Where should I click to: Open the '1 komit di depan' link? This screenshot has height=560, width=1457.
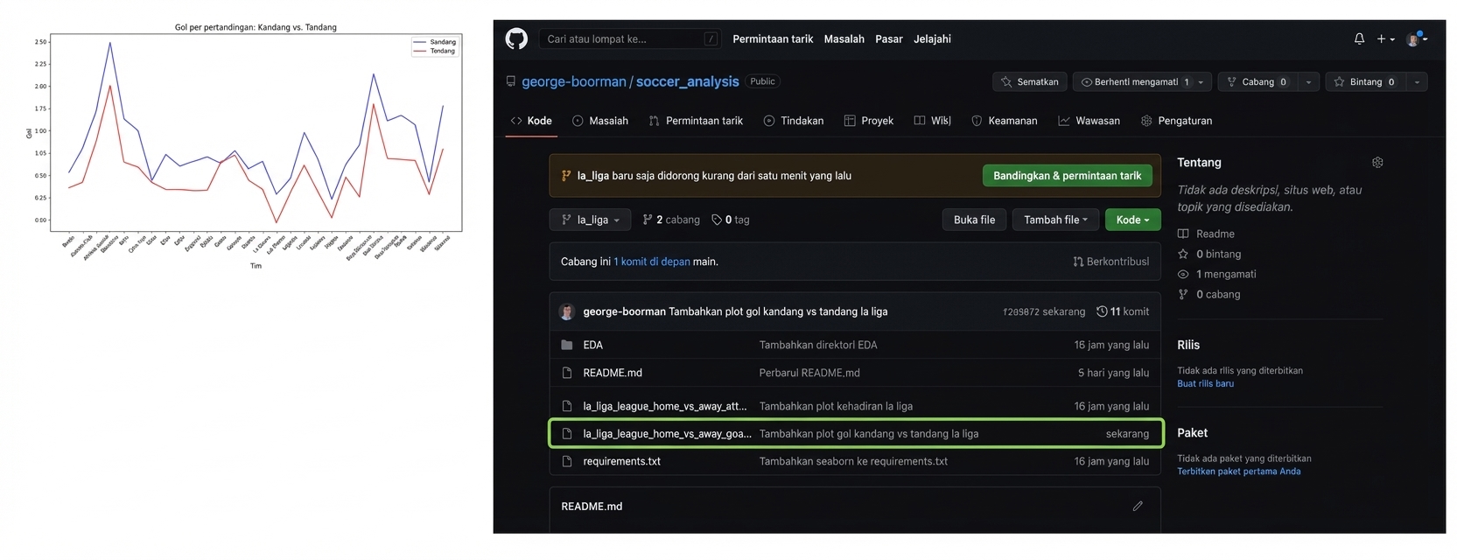click(x=652, y=262)
